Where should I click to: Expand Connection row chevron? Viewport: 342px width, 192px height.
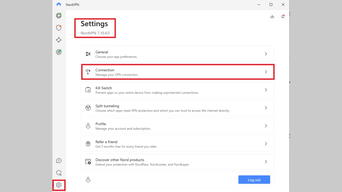point(266,72)
